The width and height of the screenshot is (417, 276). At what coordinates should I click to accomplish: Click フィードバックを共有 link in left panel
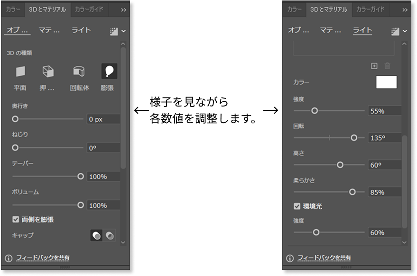(x=43, y=258)
